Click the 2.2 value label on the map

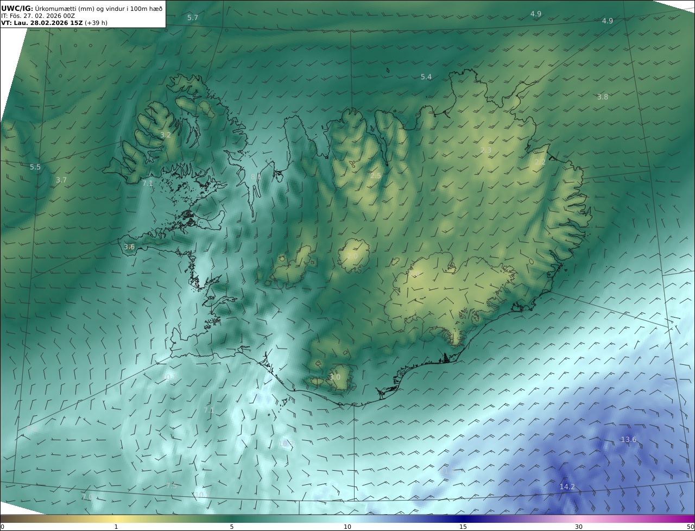(x=540, y=162)
